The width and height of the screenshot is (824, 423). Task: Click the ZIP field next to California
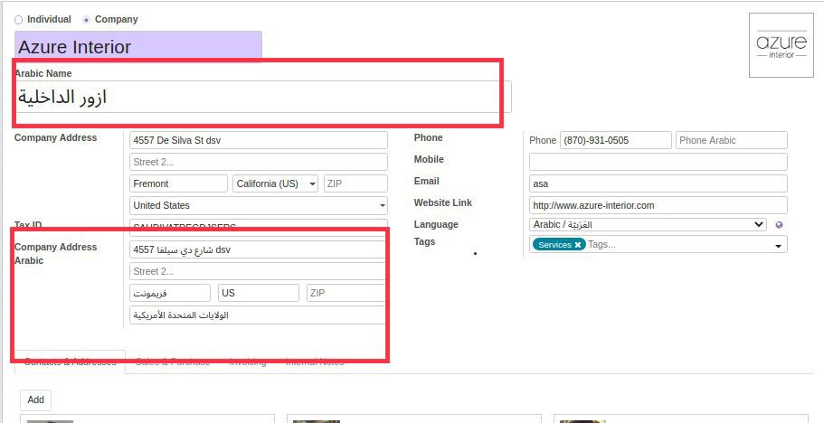point(355,183)
